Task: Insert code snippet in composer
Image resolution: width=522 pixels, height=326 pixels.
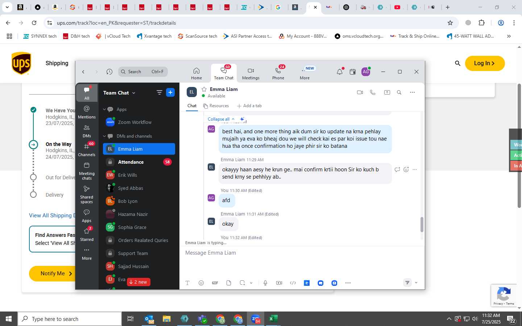Action: point(293,283)
